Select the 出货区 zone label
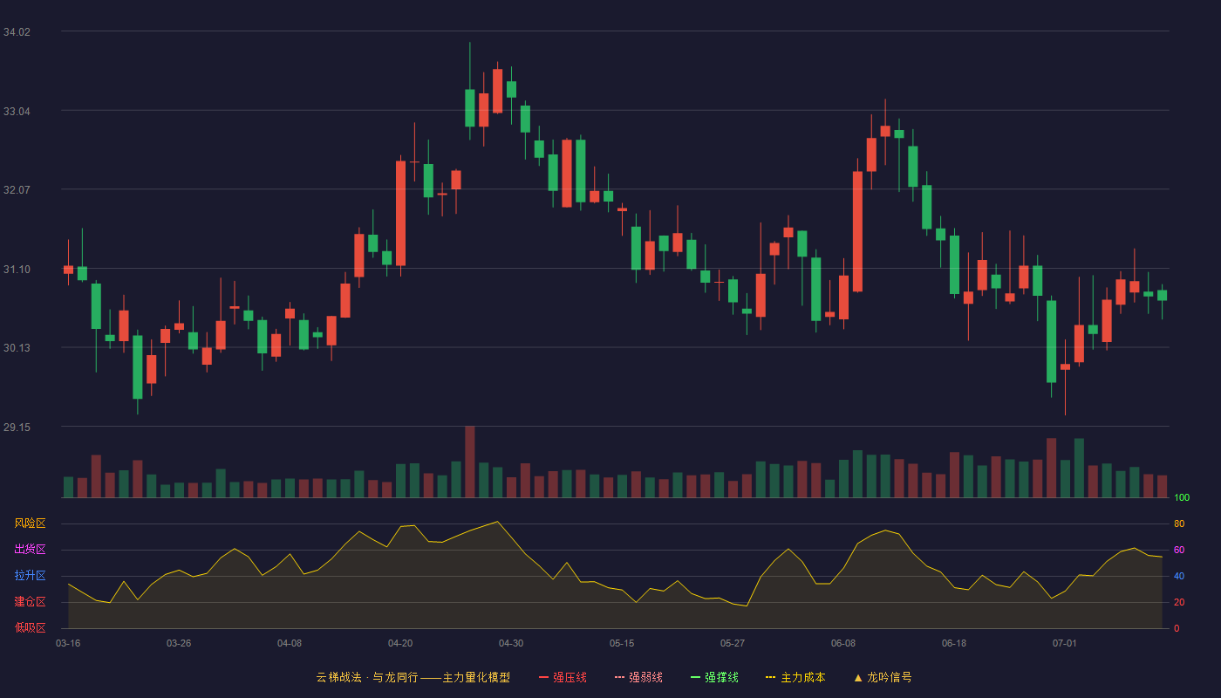This screenshot has height=698, width=1221. 30,550
